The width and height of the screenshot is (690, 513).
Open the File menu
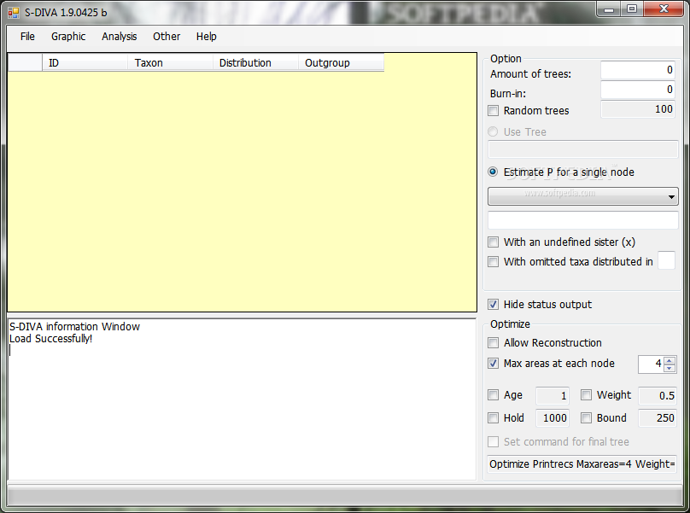(27, 37)
